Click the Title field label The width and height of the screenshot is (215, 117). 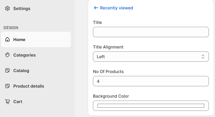pyautogui.click(x=97, y=22)
